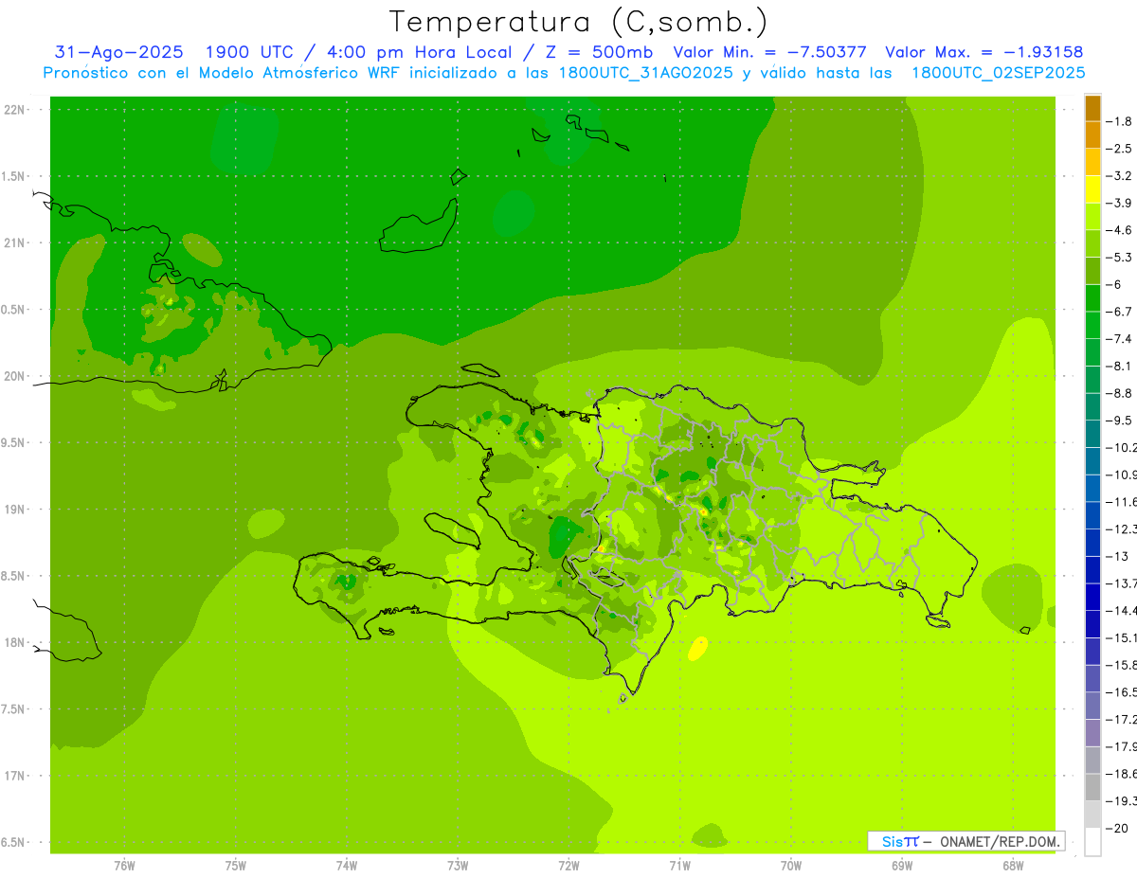Viewport: 1137px width, 878px height.
Task: Click the '22N' latitude axis label
Action: 14,110
